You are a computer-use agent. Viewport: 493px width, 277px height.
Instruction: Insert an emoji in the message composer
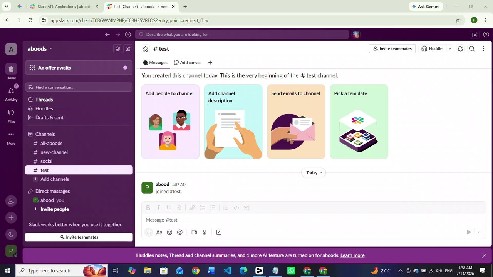coord(169,232)
